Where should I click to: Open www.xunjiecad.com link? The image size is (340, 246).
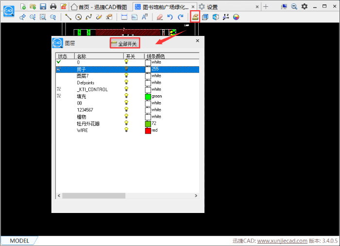282,241
